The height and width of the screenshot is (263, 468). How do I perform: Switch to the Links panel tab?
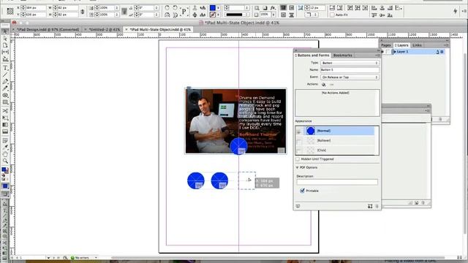coord(417,45)
